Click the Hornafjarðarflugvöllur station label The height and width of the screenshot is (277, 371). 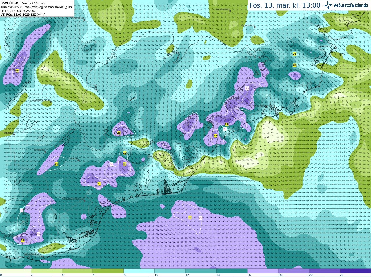click(x=261, y=106)
